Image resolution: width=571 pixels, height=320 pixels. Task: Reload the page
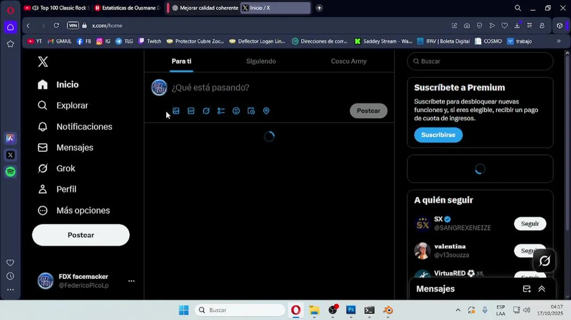(56, 26)
